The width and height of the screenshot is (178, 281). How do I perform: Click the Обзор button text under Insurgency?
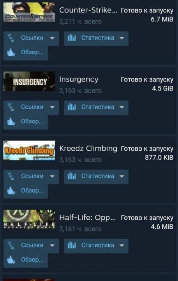coord(32,121)
